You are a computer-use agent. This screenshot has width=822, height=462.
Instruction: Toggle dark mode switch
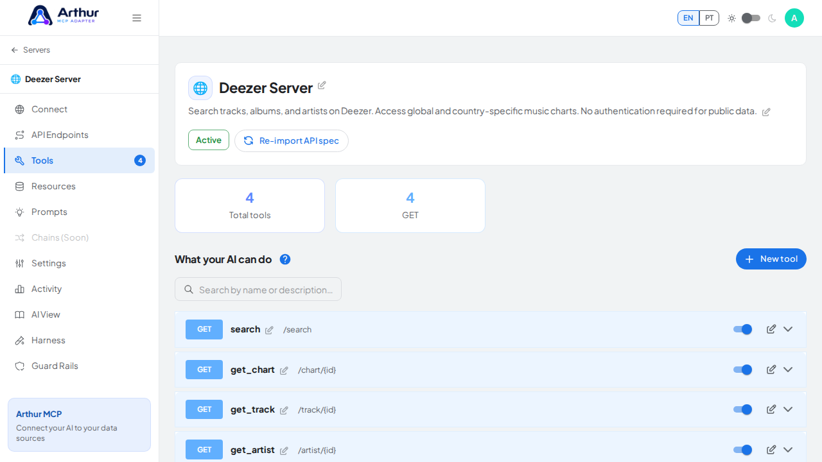[751, 18]
